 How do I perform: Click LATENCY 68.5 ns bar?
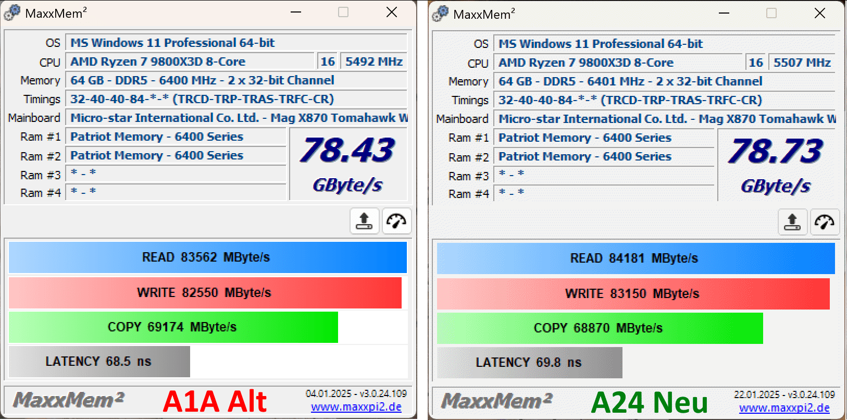(x=99, y=362)
